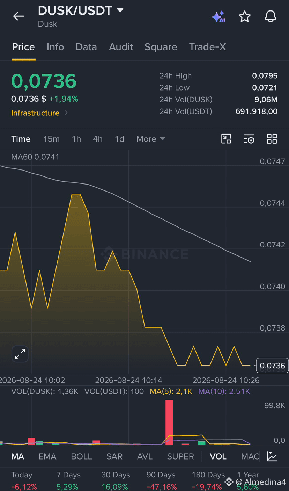
Task: Select the 1h chart interval
Action: coord(76,139)
